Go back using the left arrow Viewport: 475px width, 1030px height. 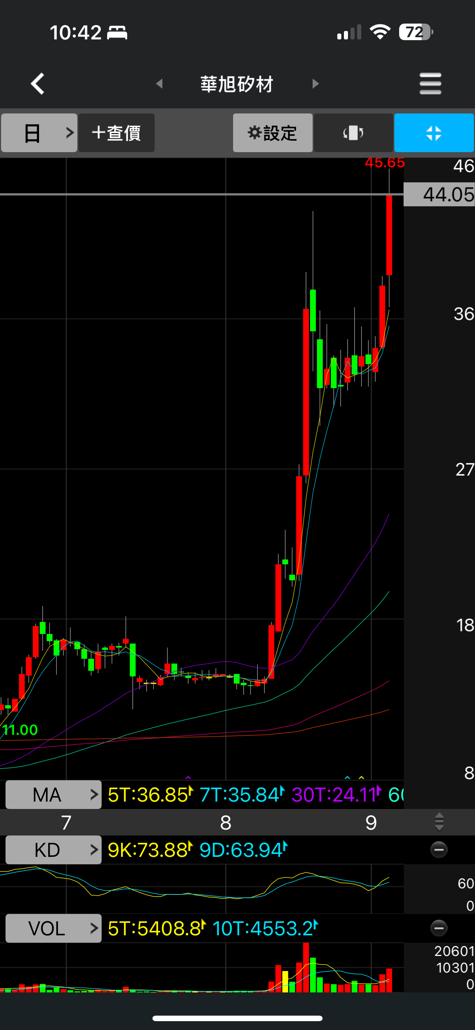point(38,84)
